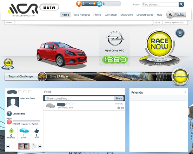Click the profile avatar silhouette
This screenshot has height=154, width=193.
tap(13, 103)
